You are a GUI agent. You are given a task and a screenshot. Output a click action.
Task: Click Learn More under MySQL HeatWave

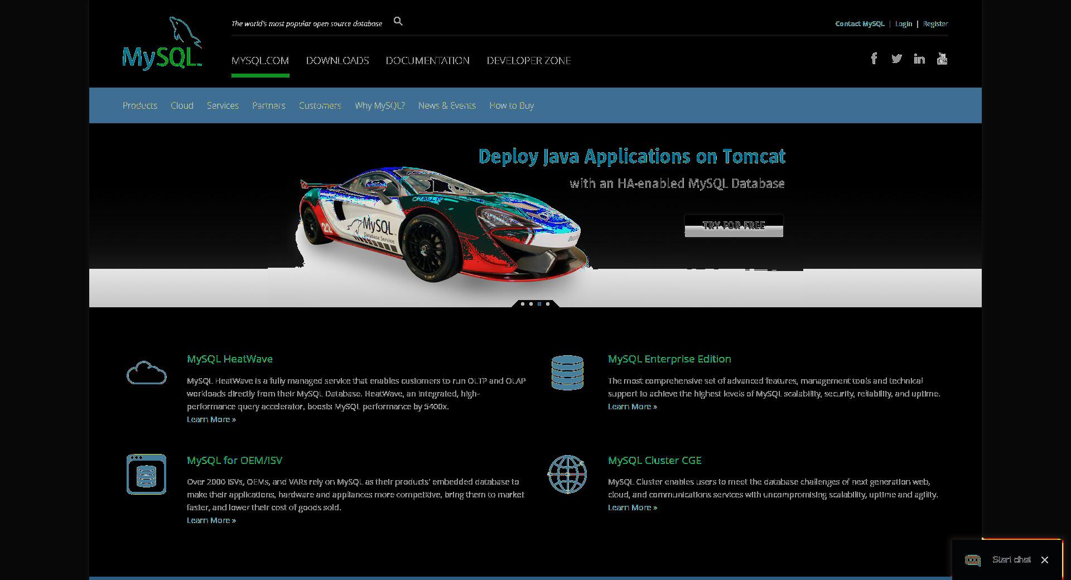click(211, 419)
